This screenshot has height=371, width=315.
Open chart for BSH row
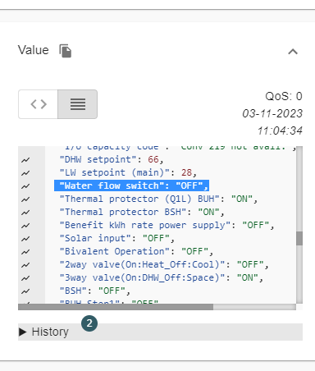click(x=25, y=291)
